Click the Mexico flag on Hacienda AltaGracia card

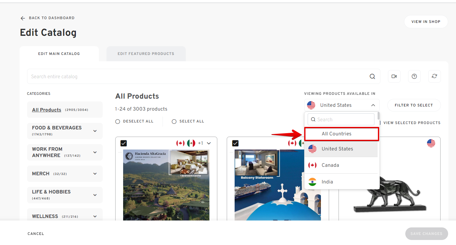click(191, 143)
